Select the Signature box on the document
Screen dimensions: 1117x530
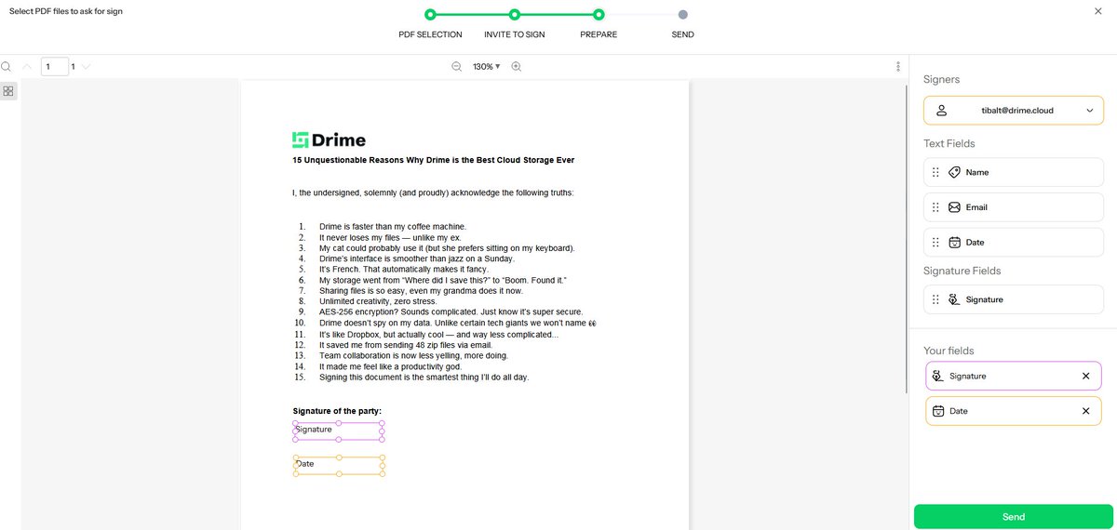point(339,431)
